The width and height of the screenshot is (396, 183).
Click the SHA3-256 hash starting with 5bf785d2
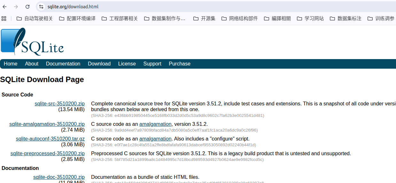pos(177,159)
